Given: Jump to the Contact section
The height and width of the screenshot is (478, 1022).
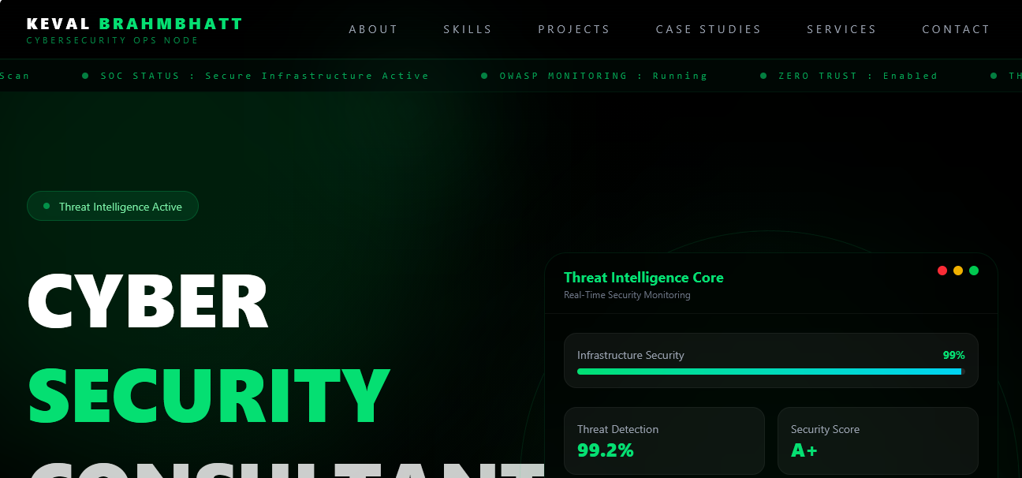Looking at the screenshot, I should coord(956,29).
